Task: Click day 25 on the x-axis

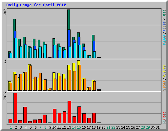Action: 128,127
